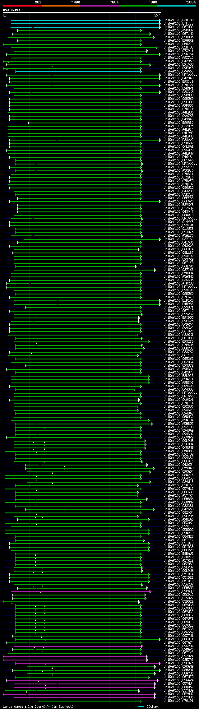Viewport: 199px width, 709px height.
Task: Click the orange ~40% identity legend bar
Action: tap(61, 6)
